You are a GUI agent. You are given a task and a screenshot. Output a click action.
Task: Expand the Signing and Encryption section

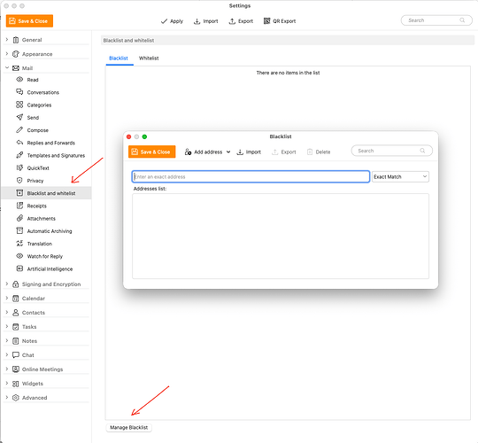tap(7, 284)
